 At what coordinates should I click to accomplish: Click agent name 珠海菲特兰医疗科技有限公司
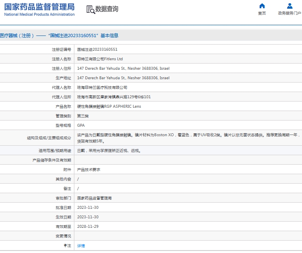102,87
